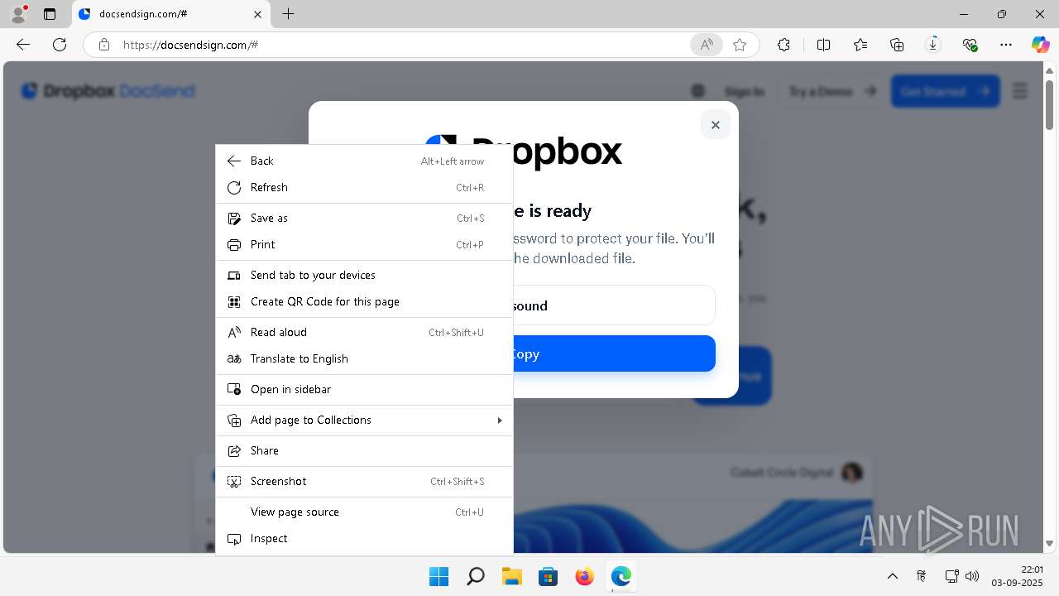Select Refresh in the context menu
Image resolution: width=1059 pixels, height=596 pixels.
click(364, 187)
